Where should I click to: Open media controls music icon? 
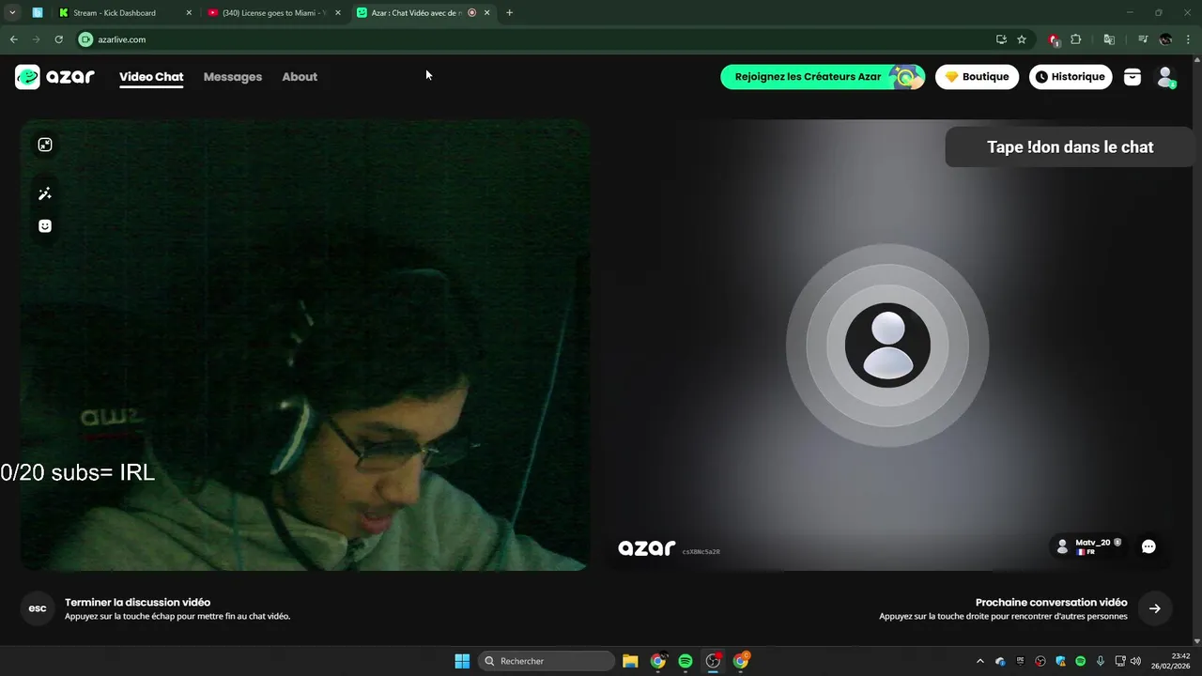[1143, 39]
